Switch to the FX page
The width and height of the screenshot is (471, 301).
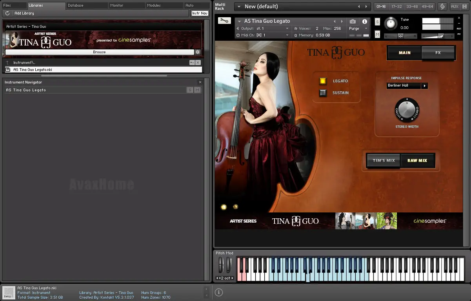pyautogui.click(x=438, y=53)
